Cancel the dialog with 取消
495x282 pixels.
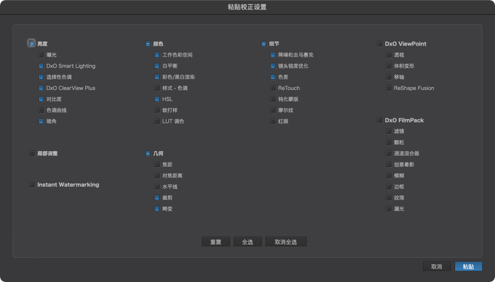(437, 266)
